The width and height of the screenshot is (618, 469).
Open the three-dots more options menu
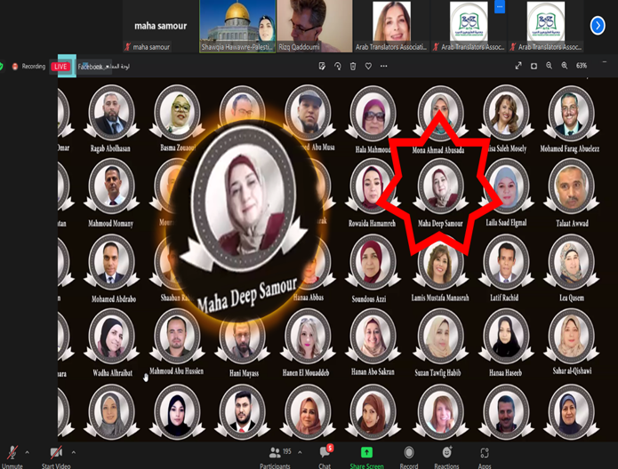pos(385,66)
